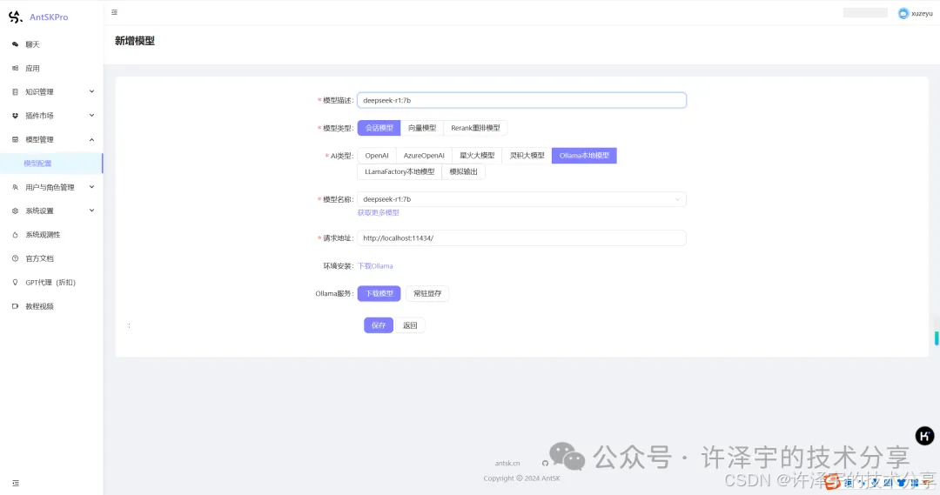
Task: Click the 教程视频 video icon
Action: click(15, 306)
